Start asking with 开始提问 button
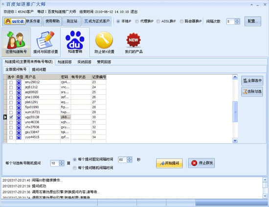 (x=169, y=163)
